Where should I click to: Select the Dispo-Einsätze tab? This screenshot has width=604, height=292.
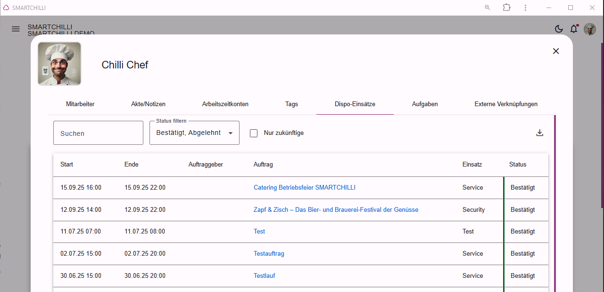click(x=355, y=104)
